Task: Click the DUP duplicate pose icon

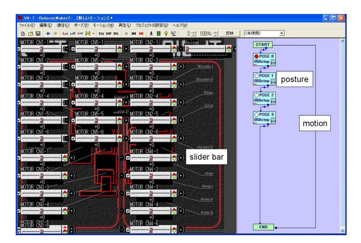Action: (109, 34)
